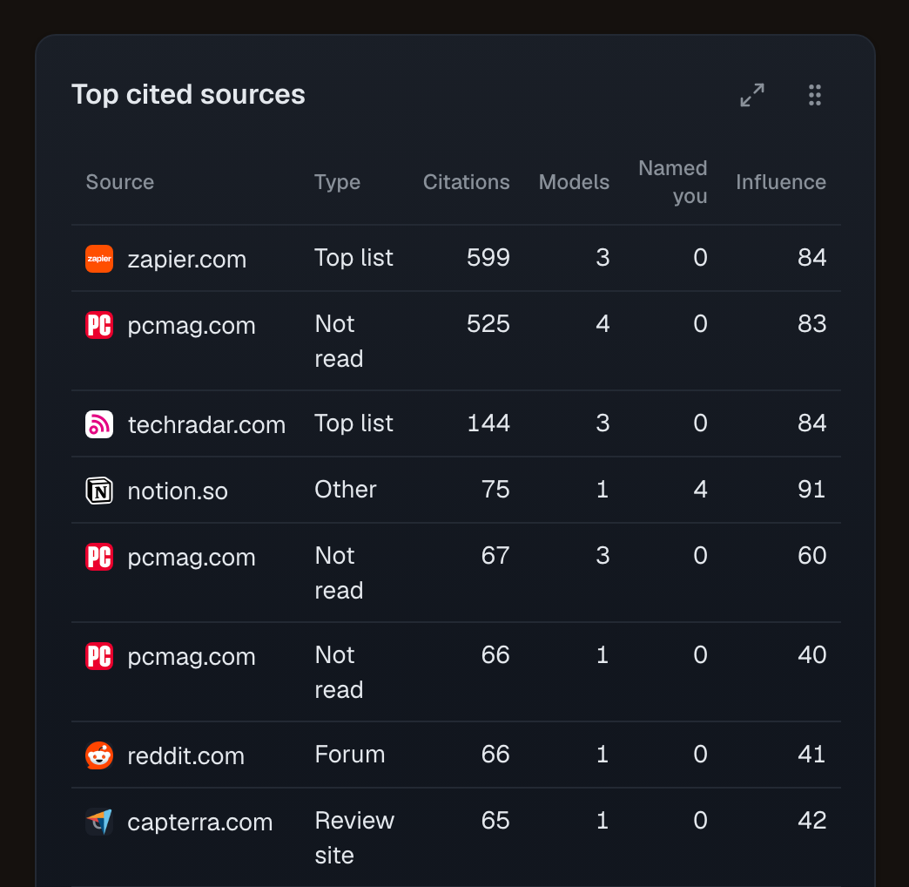This screenshot has width=909, height=887.
Task: Click the Forum type for reddit.com
Action: coord(349,755)
